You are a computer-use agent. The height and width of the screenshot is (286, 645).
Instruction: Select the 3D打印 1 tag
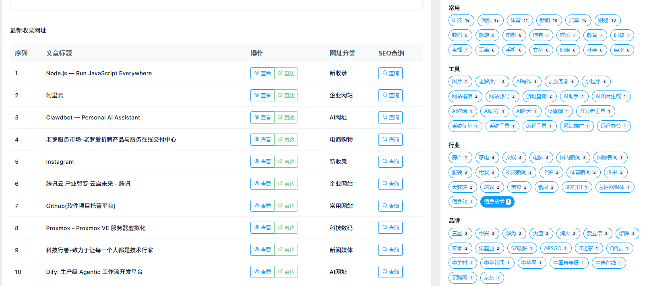(x=577, y=187)
